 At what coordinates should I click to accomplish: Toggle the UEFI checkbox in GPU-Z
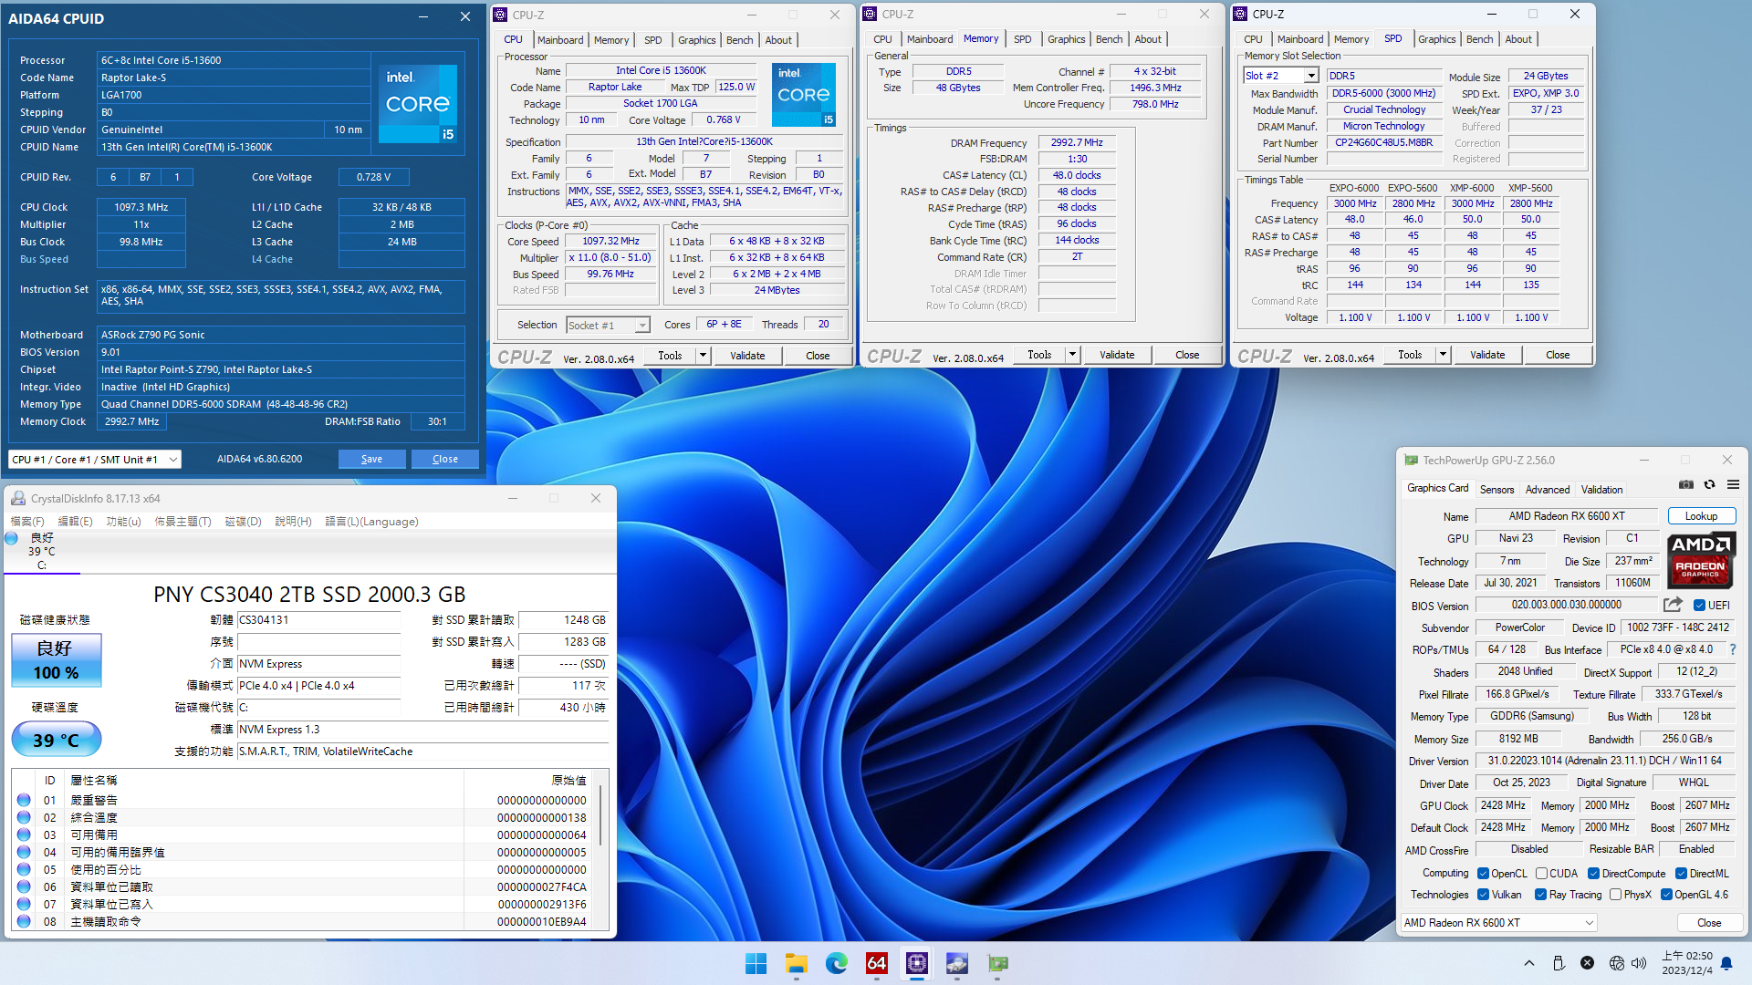click(x=1699, y=605)
